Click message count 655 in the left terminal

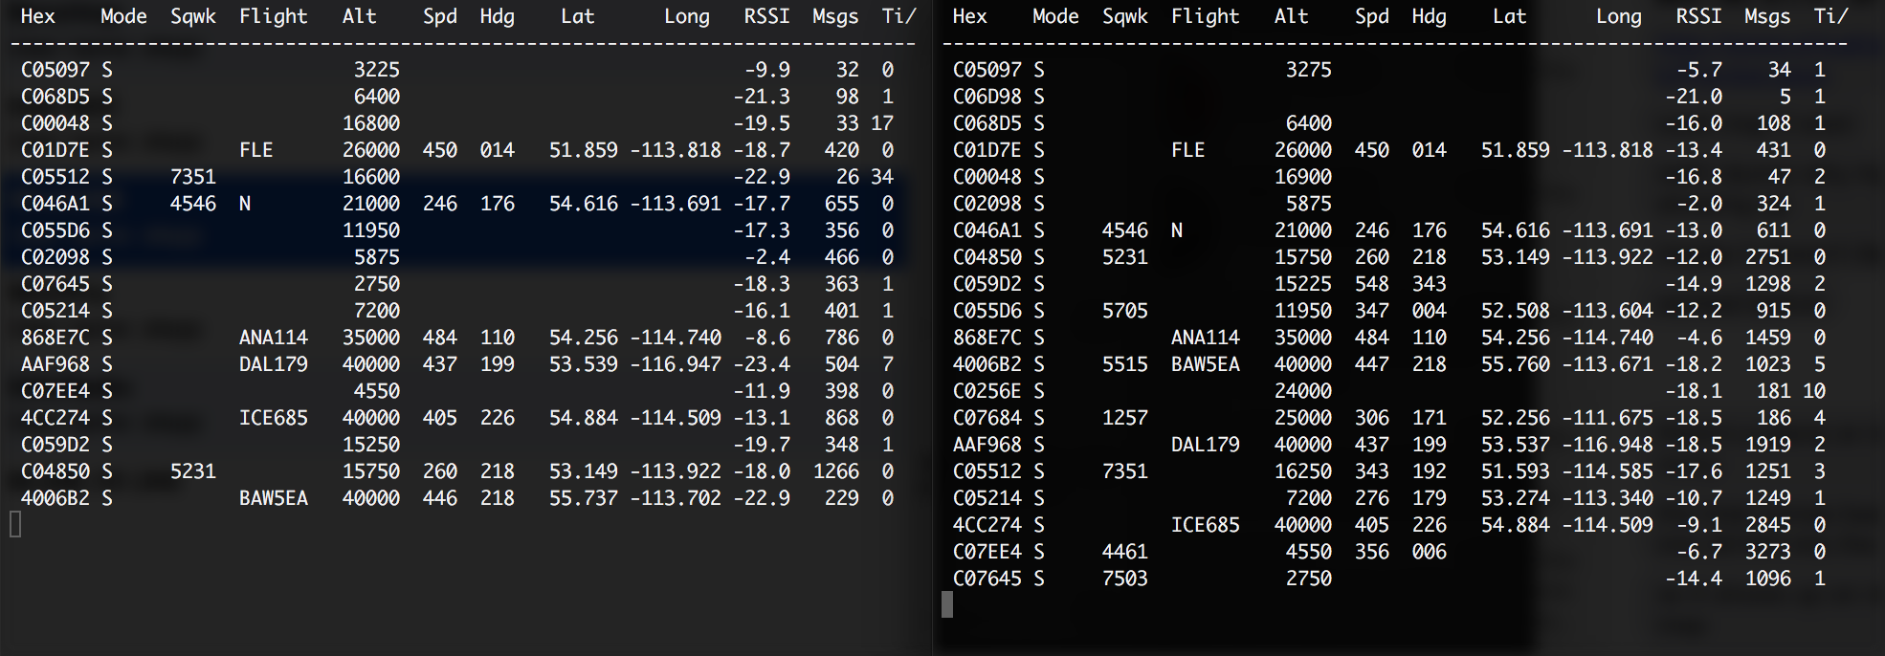842,204
